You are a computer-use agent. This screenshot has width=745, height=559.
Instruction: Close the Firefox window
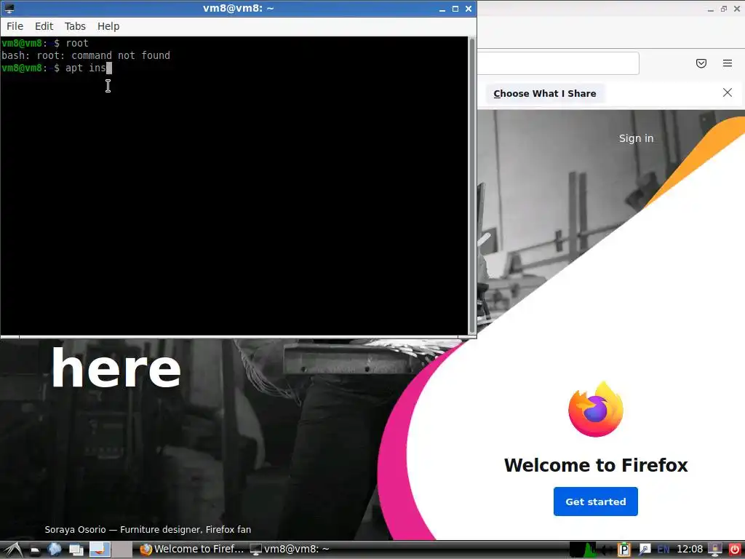pyautogui.click(x=738, y=9)
